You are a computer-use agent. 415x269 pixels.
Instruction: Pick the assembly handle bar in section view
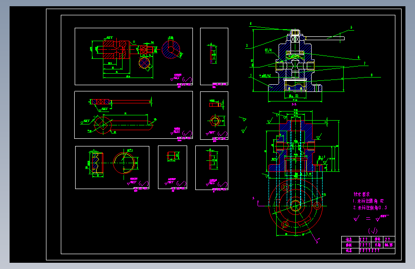tap(325, 38)
